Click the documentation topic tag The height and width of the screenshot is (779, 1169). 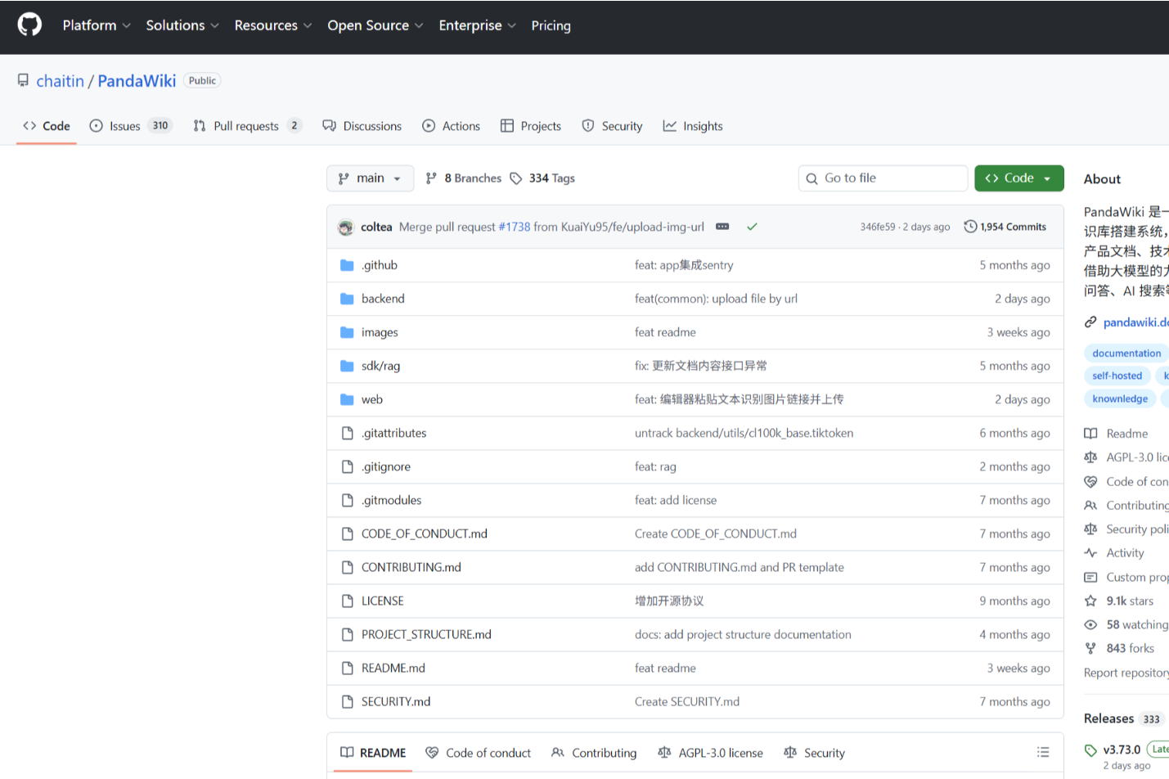[x=1126, y=353]
